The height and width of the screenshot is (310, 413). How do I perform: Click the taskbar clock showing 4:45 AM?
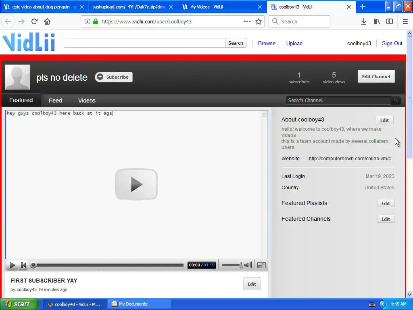398,304
